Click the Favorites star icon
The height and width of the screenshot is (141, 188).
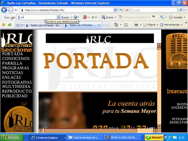coord(4,25)
